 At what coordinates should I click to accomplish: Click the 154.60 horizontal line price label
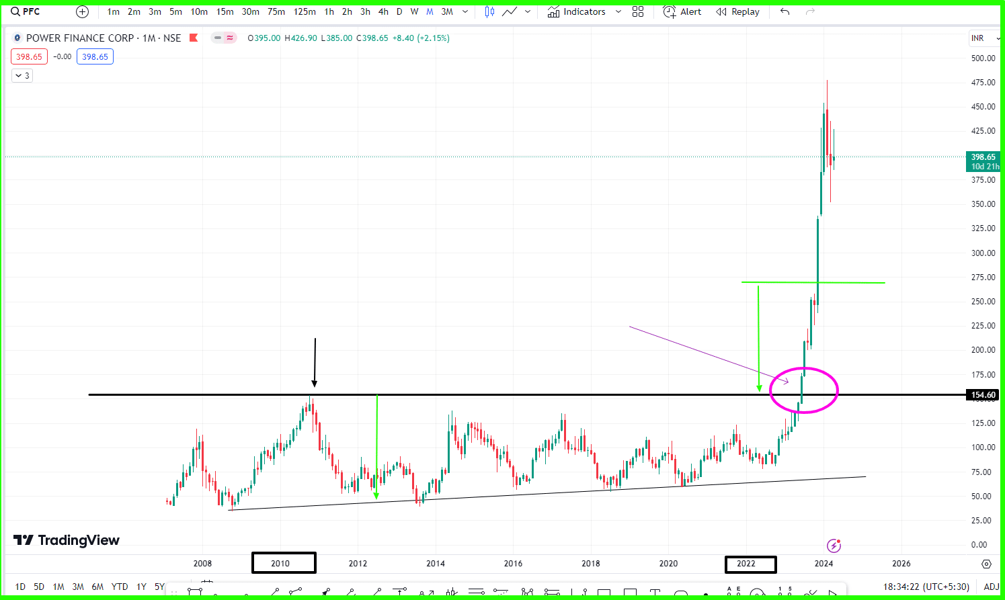[x=983, y=395]
